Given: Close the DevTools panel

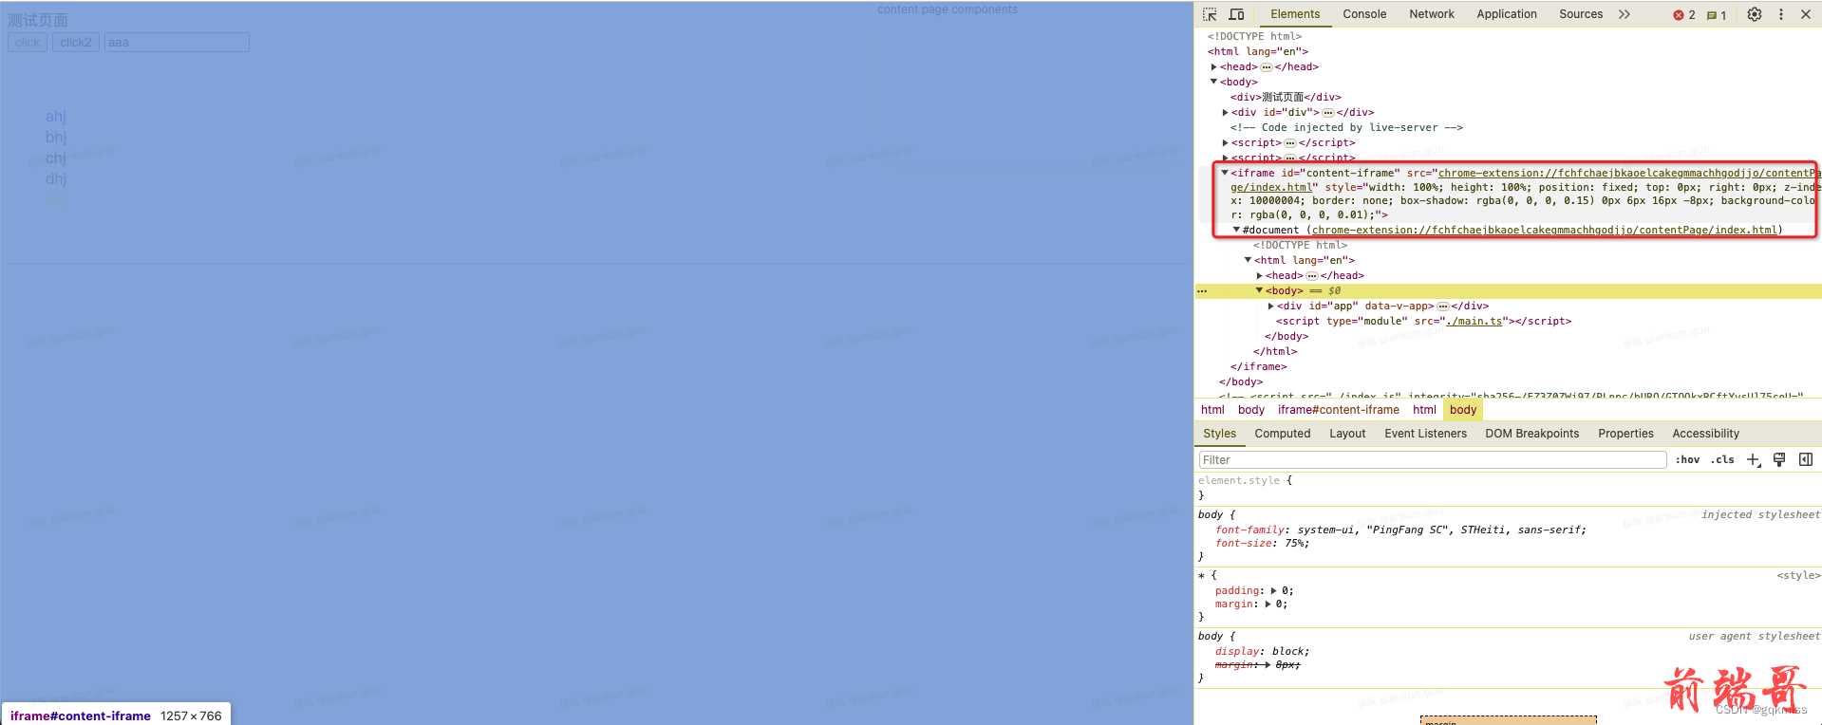Looking at the screenshot, I should 1806,14.
